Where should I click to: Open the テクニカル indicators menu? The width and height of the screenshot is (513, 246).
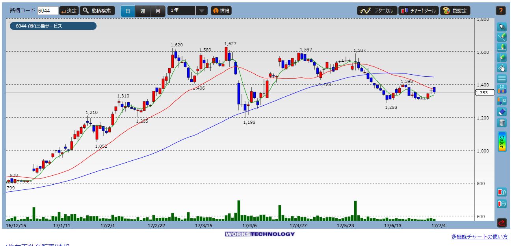(377, 11)
